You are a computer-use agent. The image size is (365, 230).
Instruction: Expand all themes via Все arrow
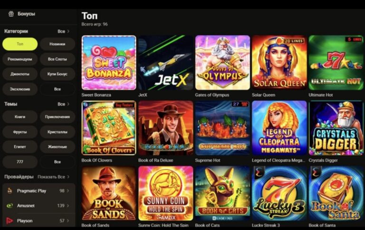pos(64,104)
